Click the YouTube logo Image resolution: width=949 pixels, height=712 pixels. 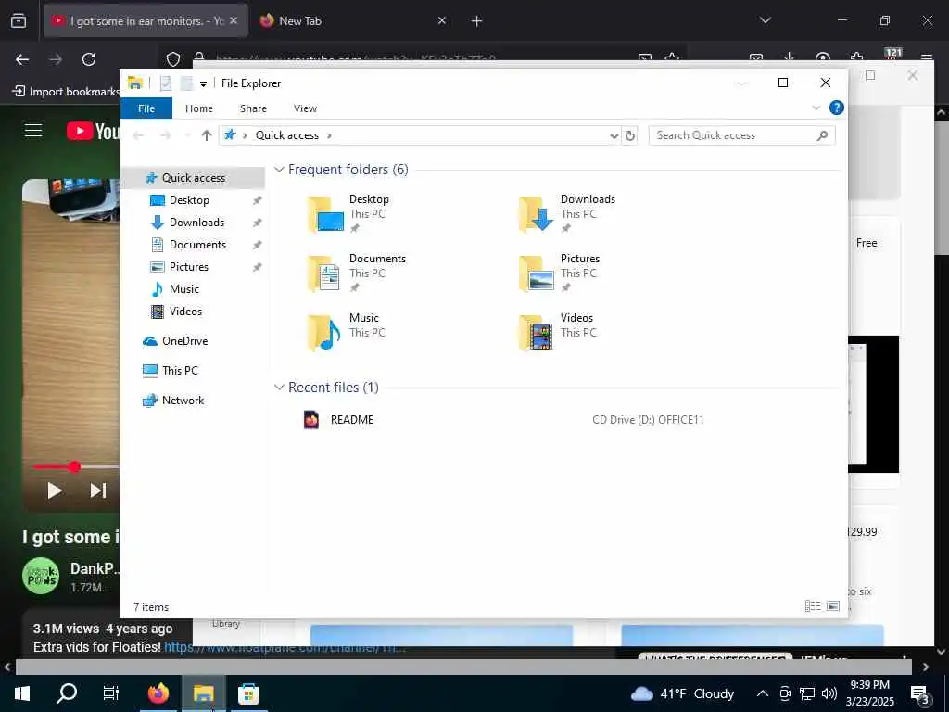(x=93, y=131)
